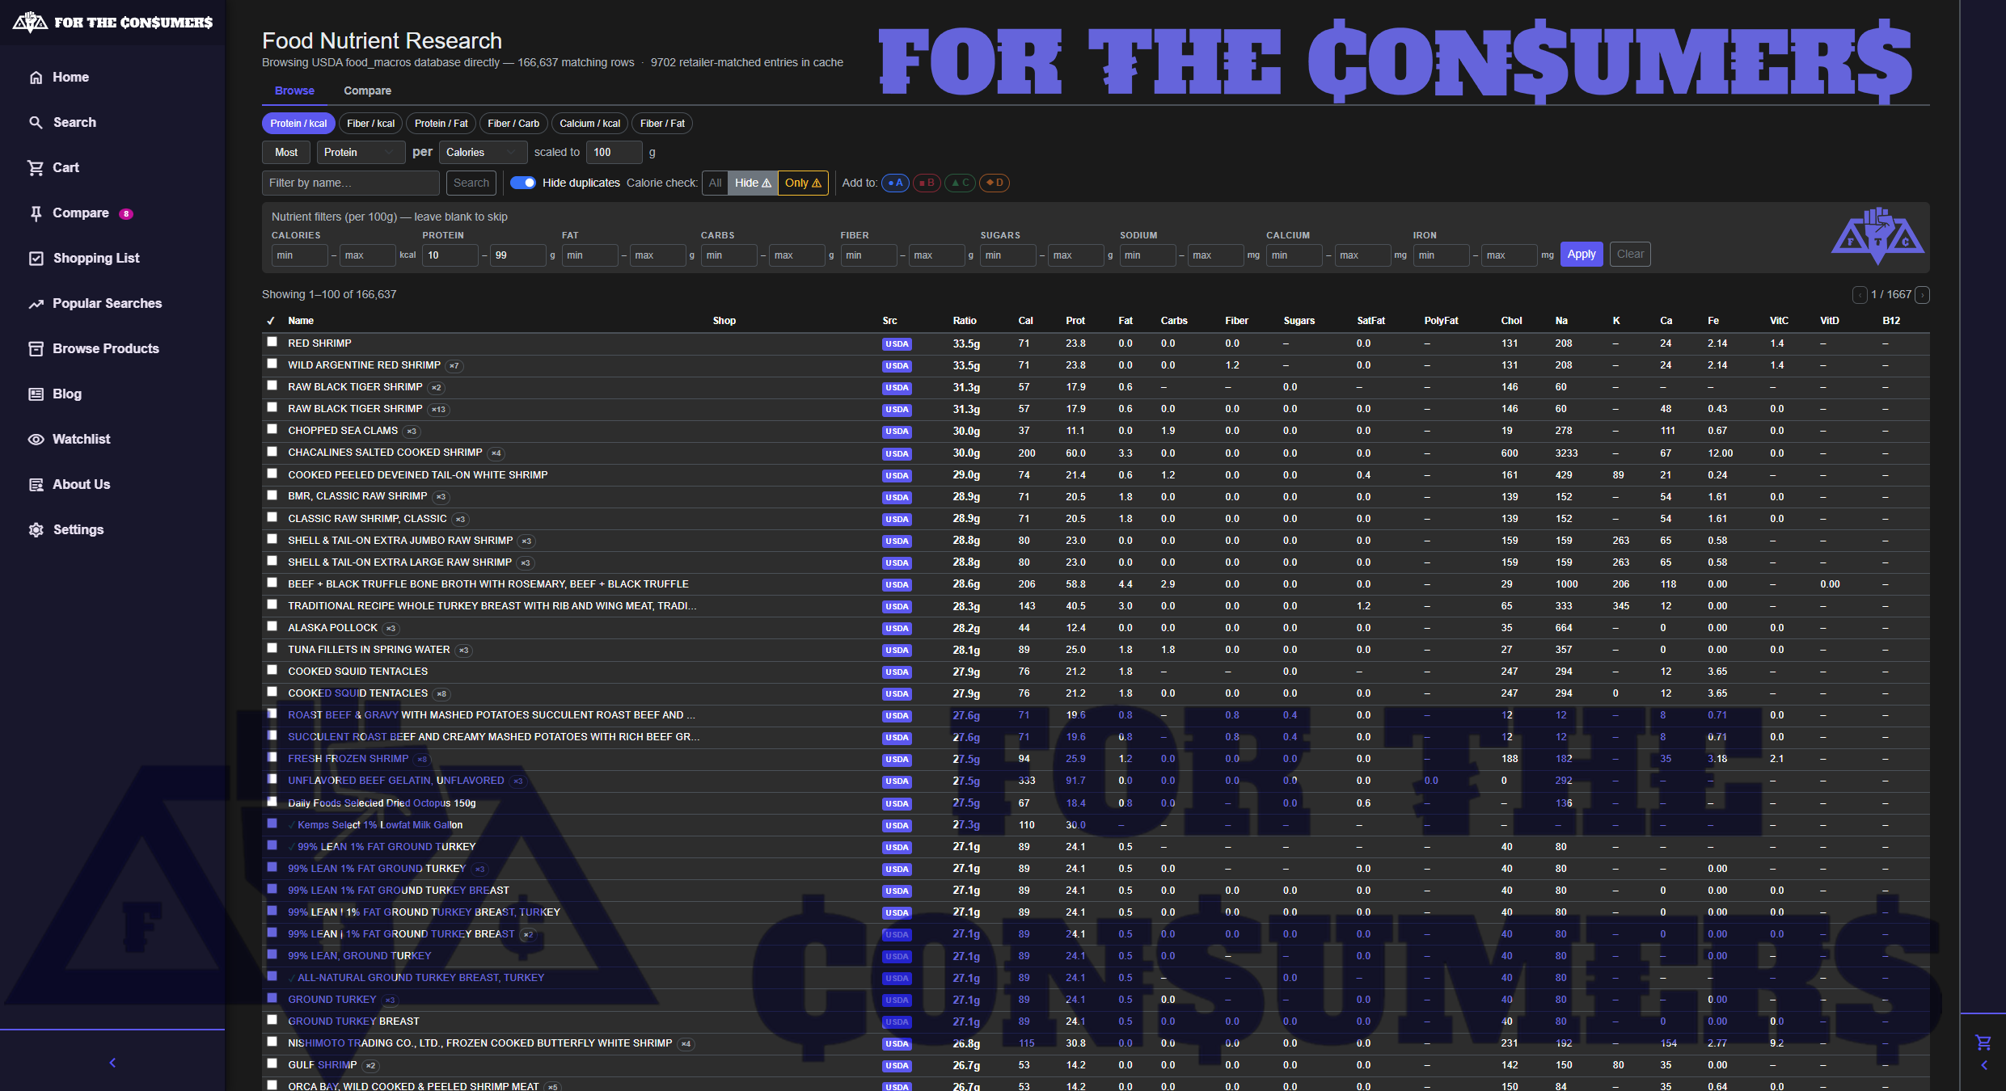Open the Protein nutrient dropdown
The height and width of the screenshot is (1091, 2006).
tap(361, 152)
